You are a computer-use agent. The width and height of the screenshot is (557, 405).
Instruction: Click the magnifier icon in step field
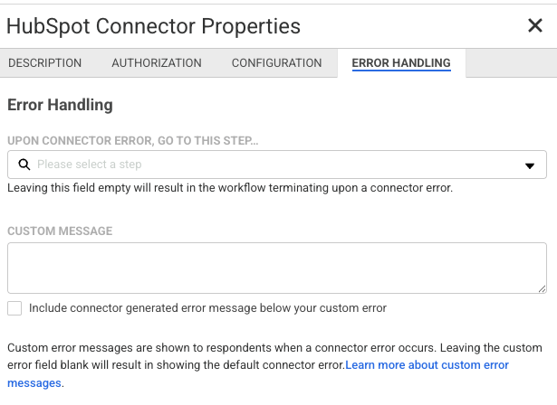24,165
